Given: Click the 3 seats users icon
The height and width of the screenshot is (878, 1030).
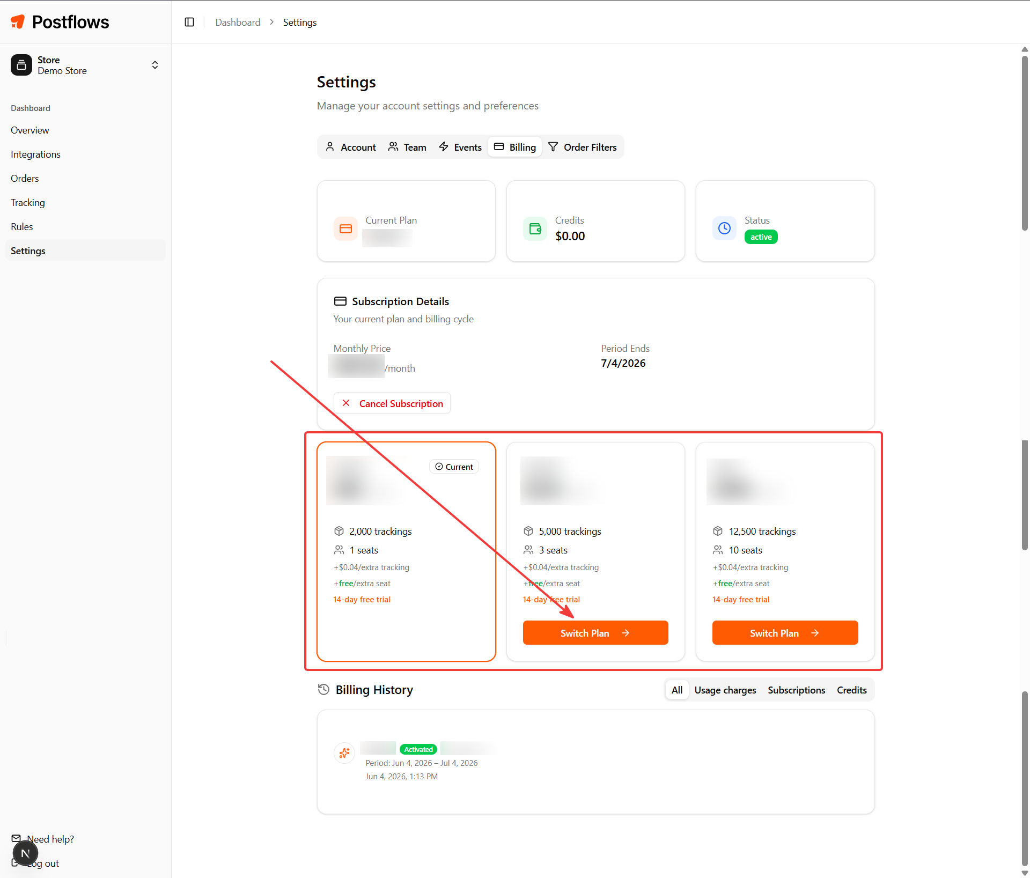Looking at the screenshot, I should coord(528,550).
